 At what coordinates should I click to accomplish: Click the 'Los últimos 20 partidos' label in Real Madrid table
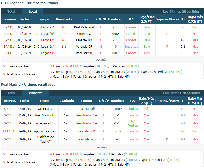tap(181, 93)
